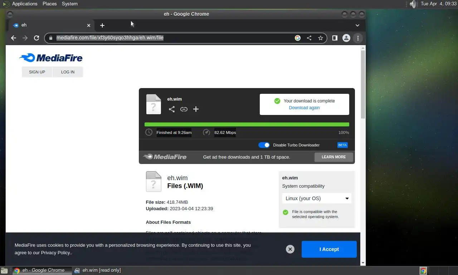Click the MediaFire logo at top
This screenshot has height=275, width=458.
coord(51,58)
